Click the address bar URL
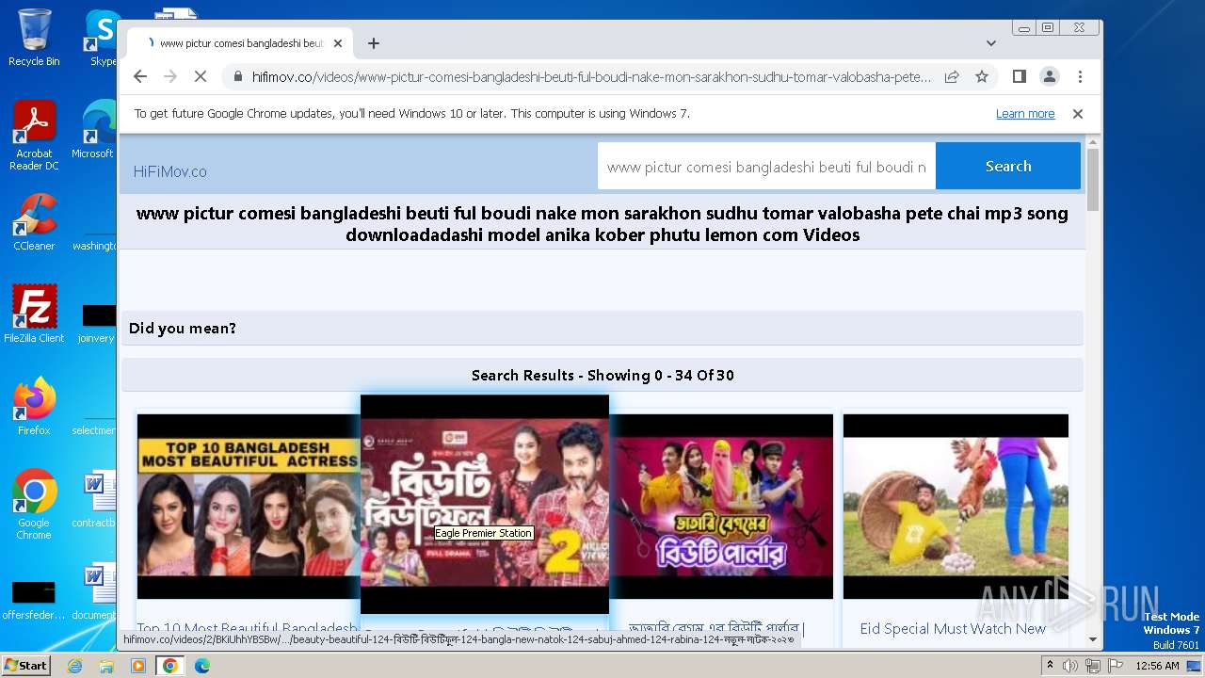This screenshot has width=1205, height=678. 591,77
